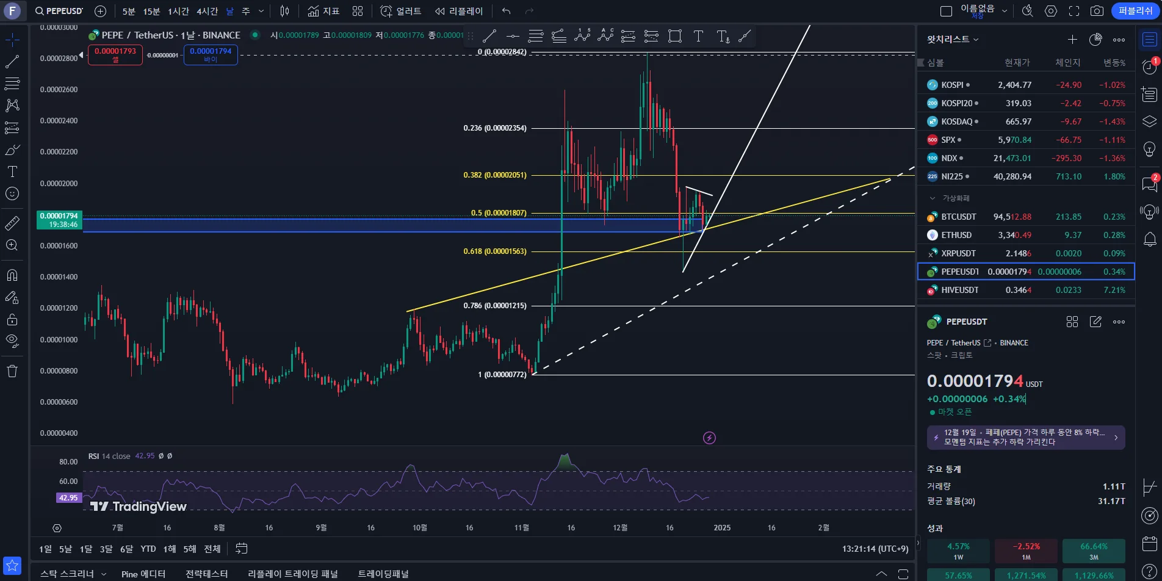Switch chart to 15분 interval
1162x581 pixels.
click(151, 11)
